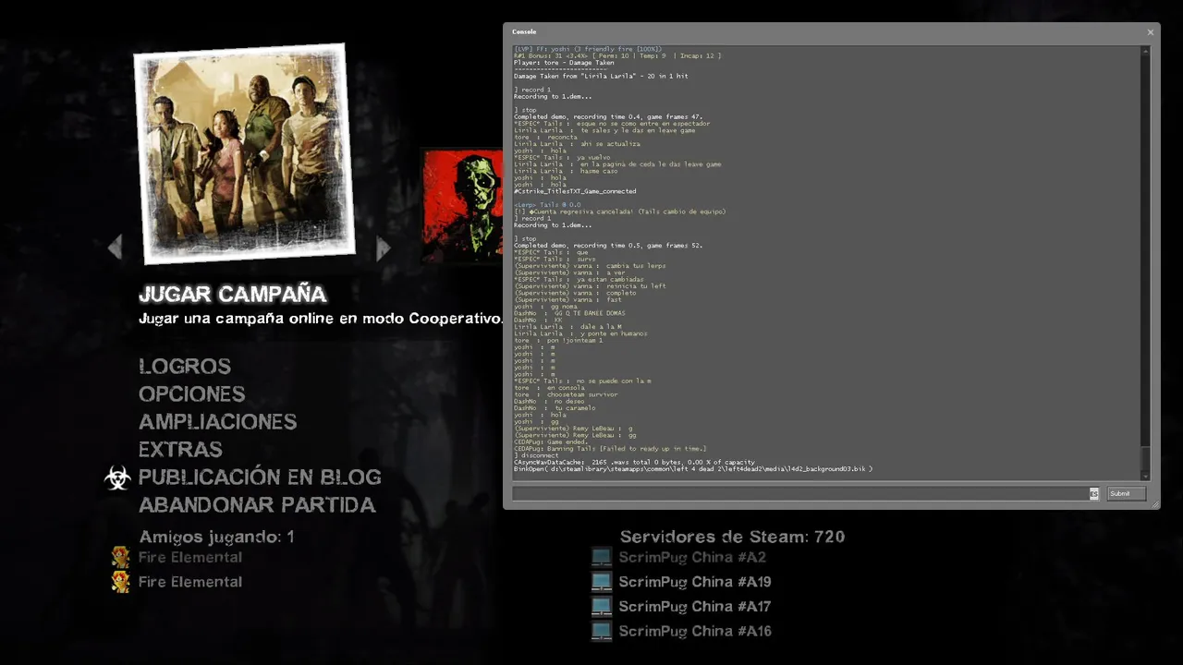
Task: Focus the Console command input field
Action: pos(806,493)
